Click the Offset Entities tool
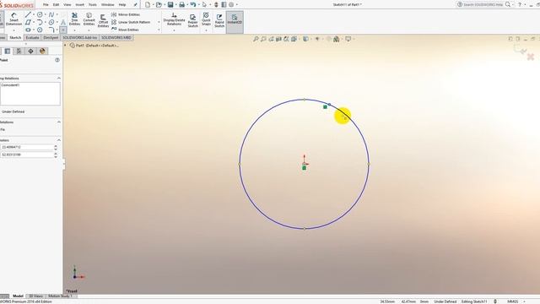Image resolution: width=540 pixels, height=304 pixels. [x=103, y=20]
